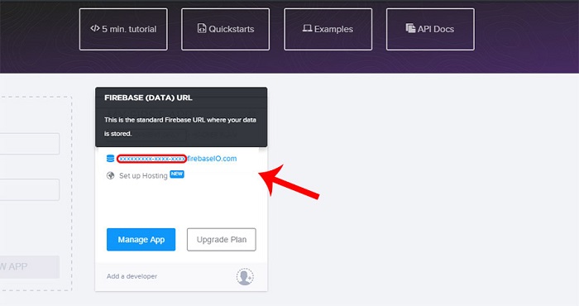579x306 pixels.
Task: Open the Quickstarts box
Action: pyautogui.click(x=225, y=29)
